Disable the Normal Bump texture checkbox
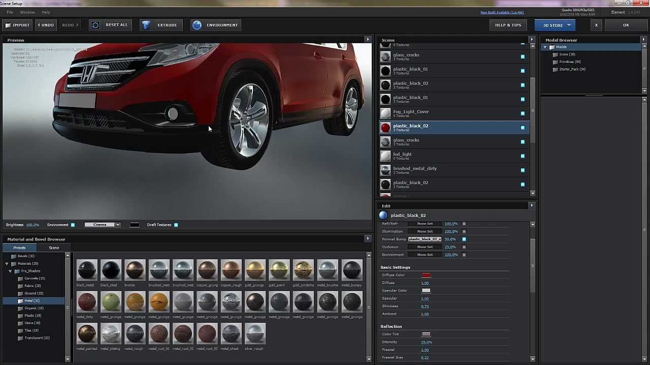 (464, 239)
